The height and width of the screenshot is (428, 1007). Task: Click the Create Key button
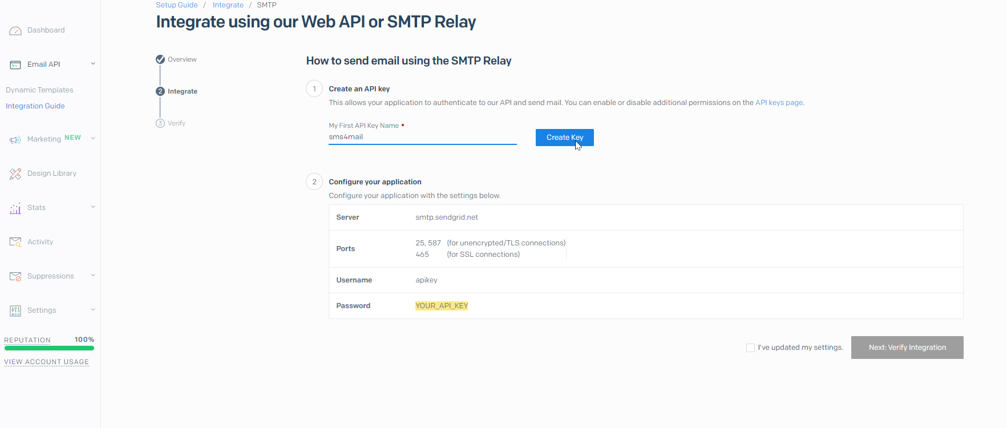tap(564, 138)
